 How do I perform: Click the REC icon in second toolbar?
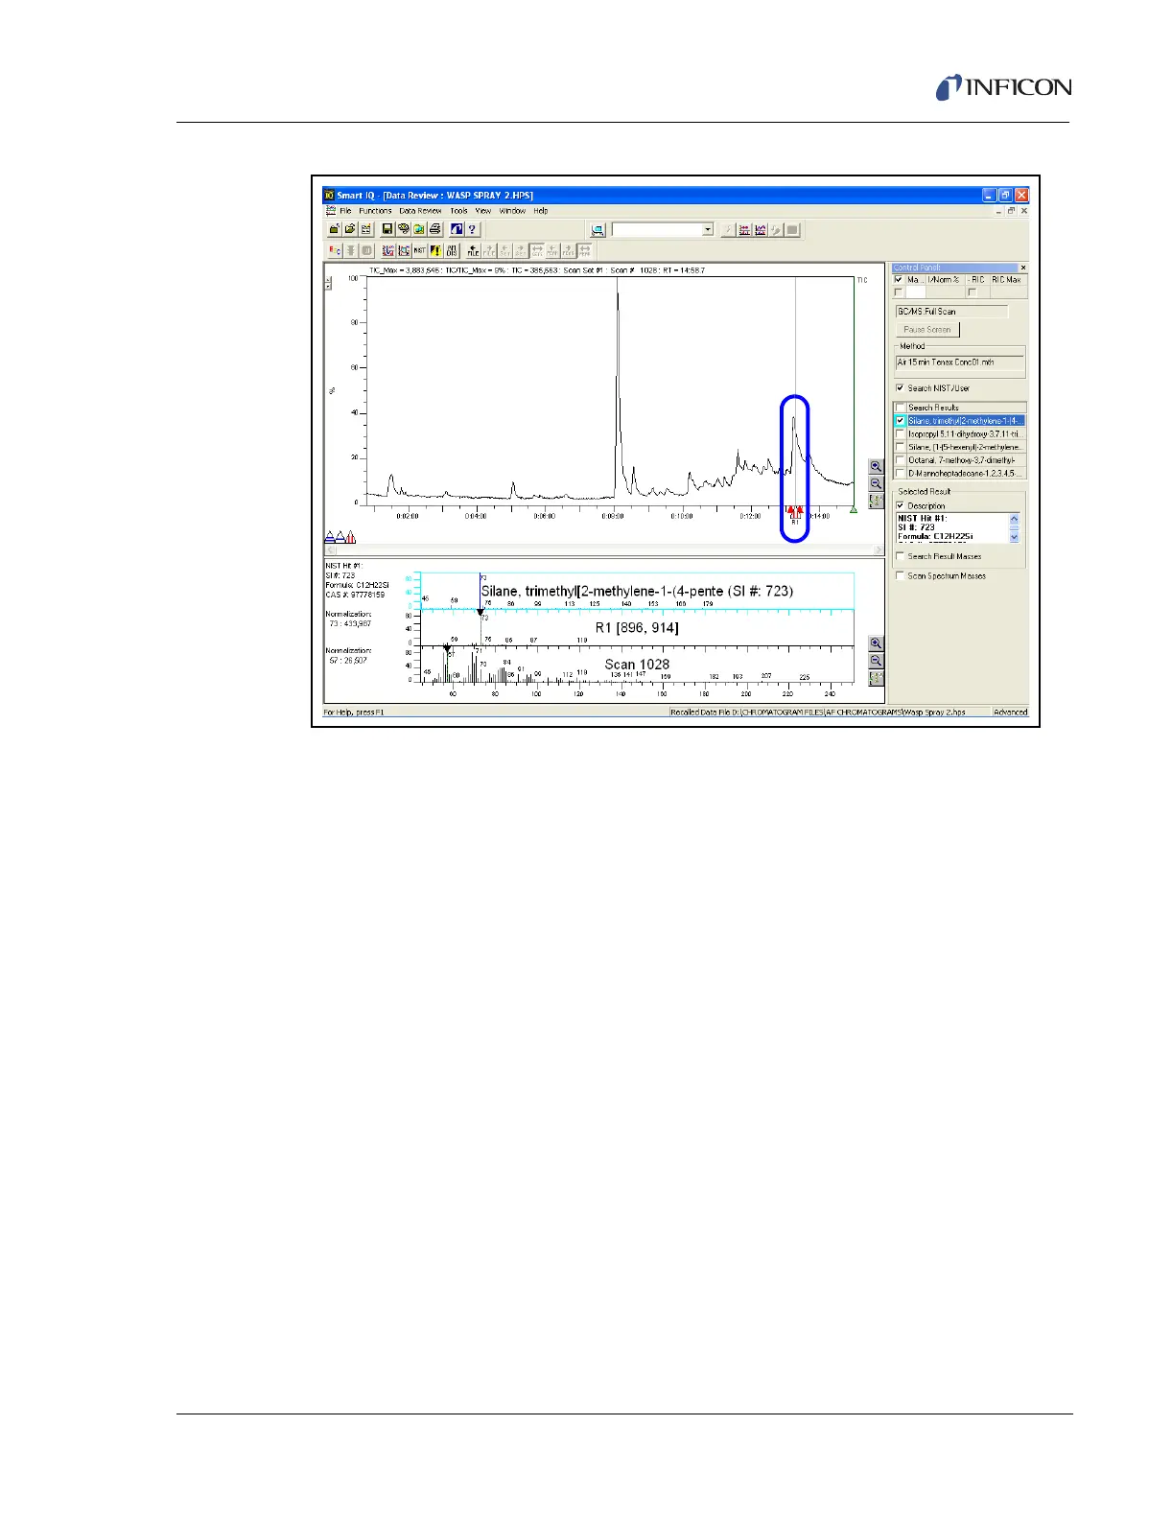(335, 250)
